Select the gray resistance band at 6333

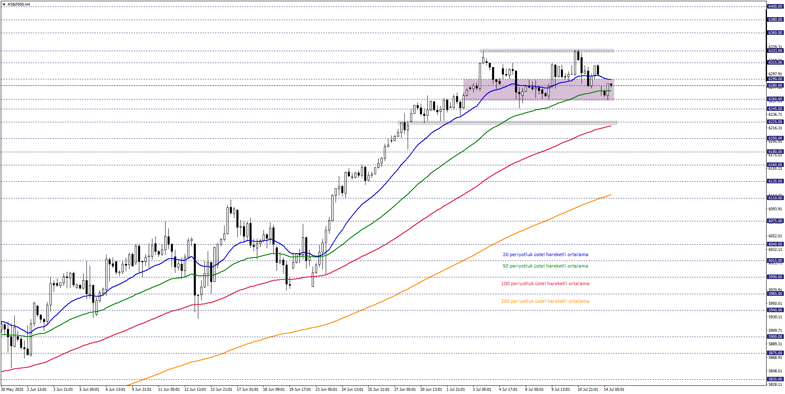tap(547, 51)
